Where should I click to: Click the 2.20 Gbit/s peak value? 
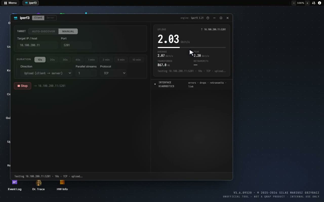(201, 56)
